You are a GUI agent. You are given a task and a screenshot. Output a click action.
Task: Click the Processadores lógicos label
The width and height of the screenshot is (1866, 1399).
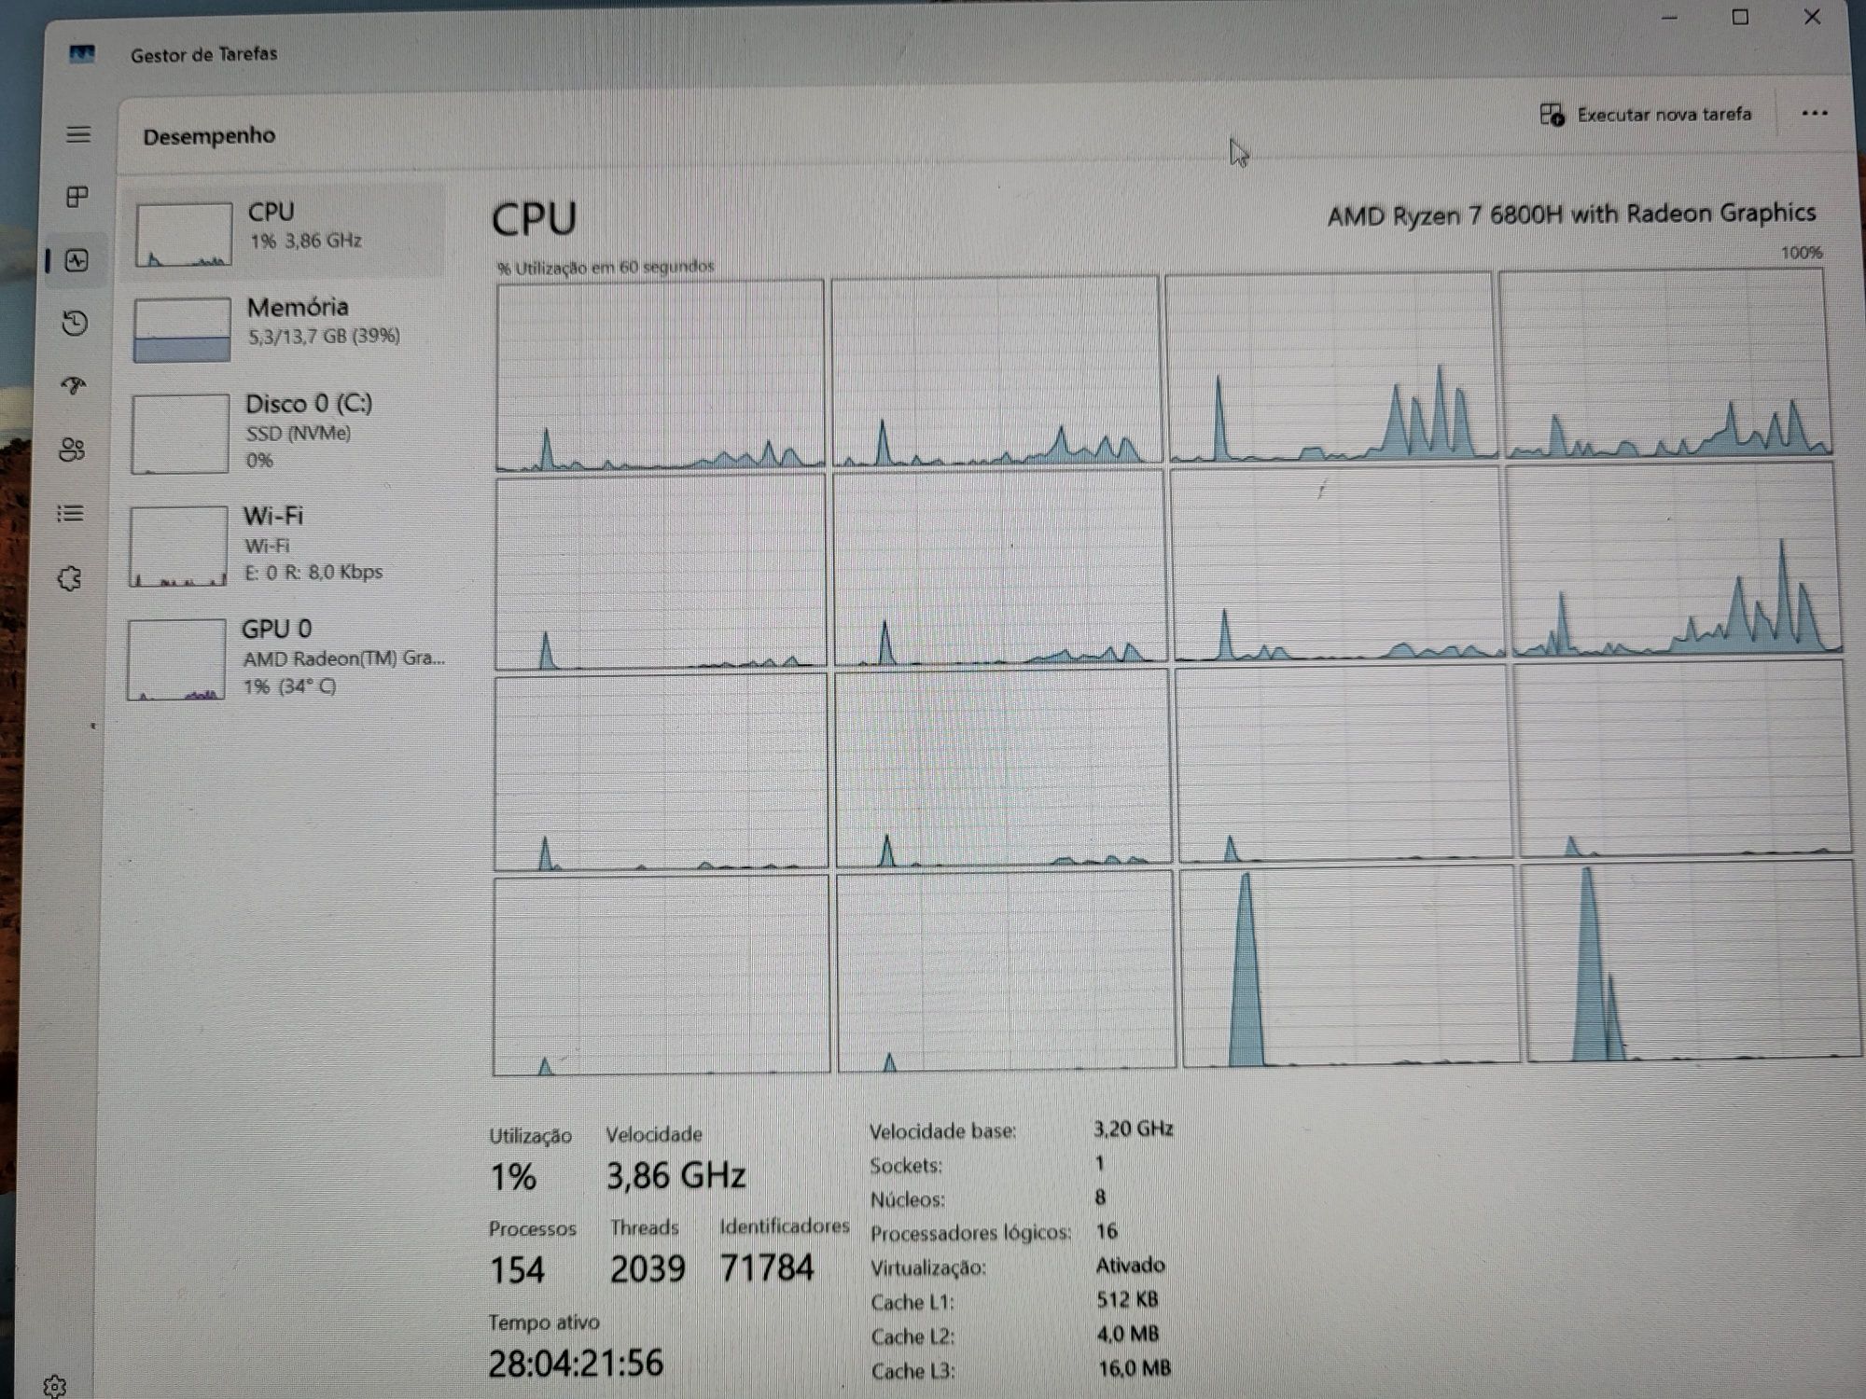[x=971, y=1233]
